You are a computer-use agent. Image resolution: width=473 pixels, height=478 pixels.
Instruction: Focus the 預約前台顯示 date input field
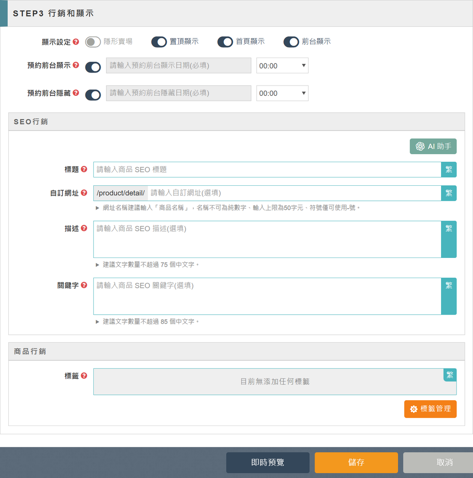point(178,65)
